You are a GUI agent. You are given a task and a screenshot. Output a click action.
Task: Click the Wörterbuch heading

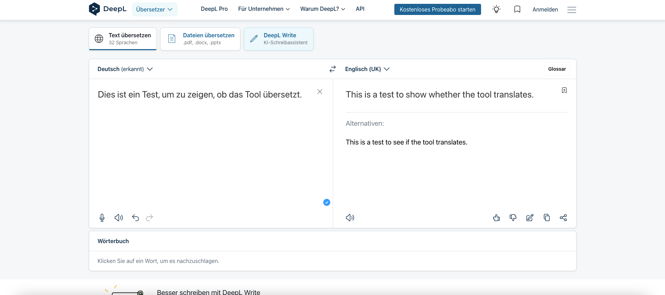point(113,241)
